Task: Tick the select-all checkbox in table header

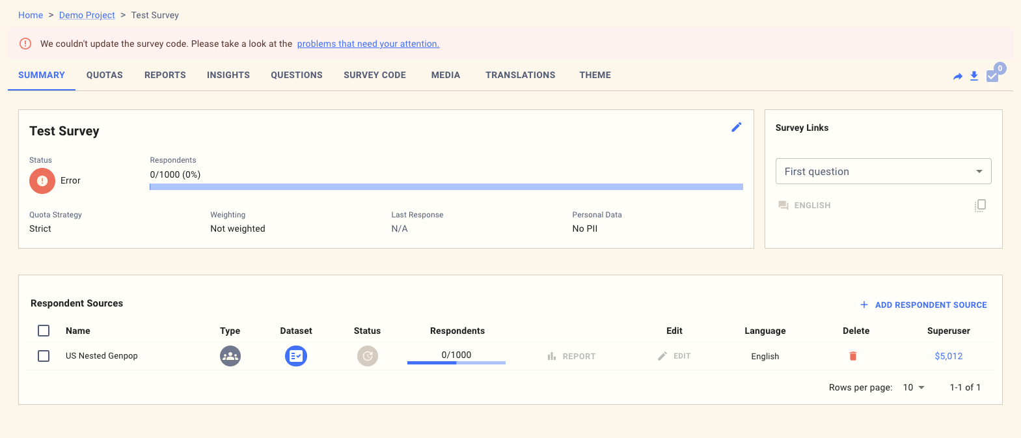Action: (44, 331)
